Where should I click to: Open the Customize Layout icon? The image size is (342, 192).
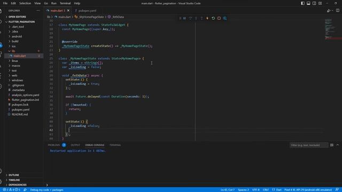pos(320,3)
